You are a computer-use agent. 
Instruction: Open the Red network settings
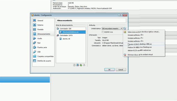39,43
